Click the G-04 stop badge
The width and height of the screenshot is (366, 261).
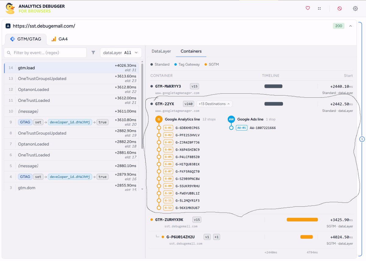168,150
